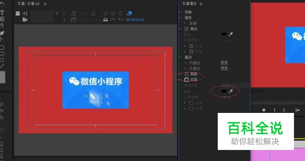Click the fill color swatch
Viewport: 305px width, 161px height.
pos(224,34)
